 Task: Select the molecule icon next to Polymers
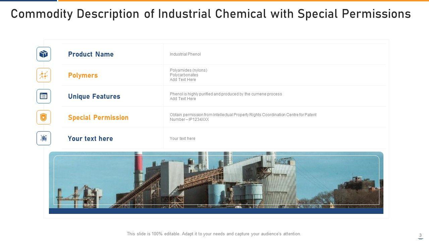[x=44, y=75]
